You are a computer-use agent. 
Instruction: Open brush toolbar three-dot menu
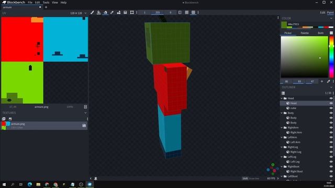(x=137, y=13)
